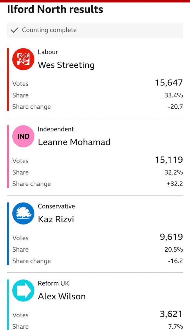
Task: Select candidate name Wes Streeting
Action: (66, 65)
